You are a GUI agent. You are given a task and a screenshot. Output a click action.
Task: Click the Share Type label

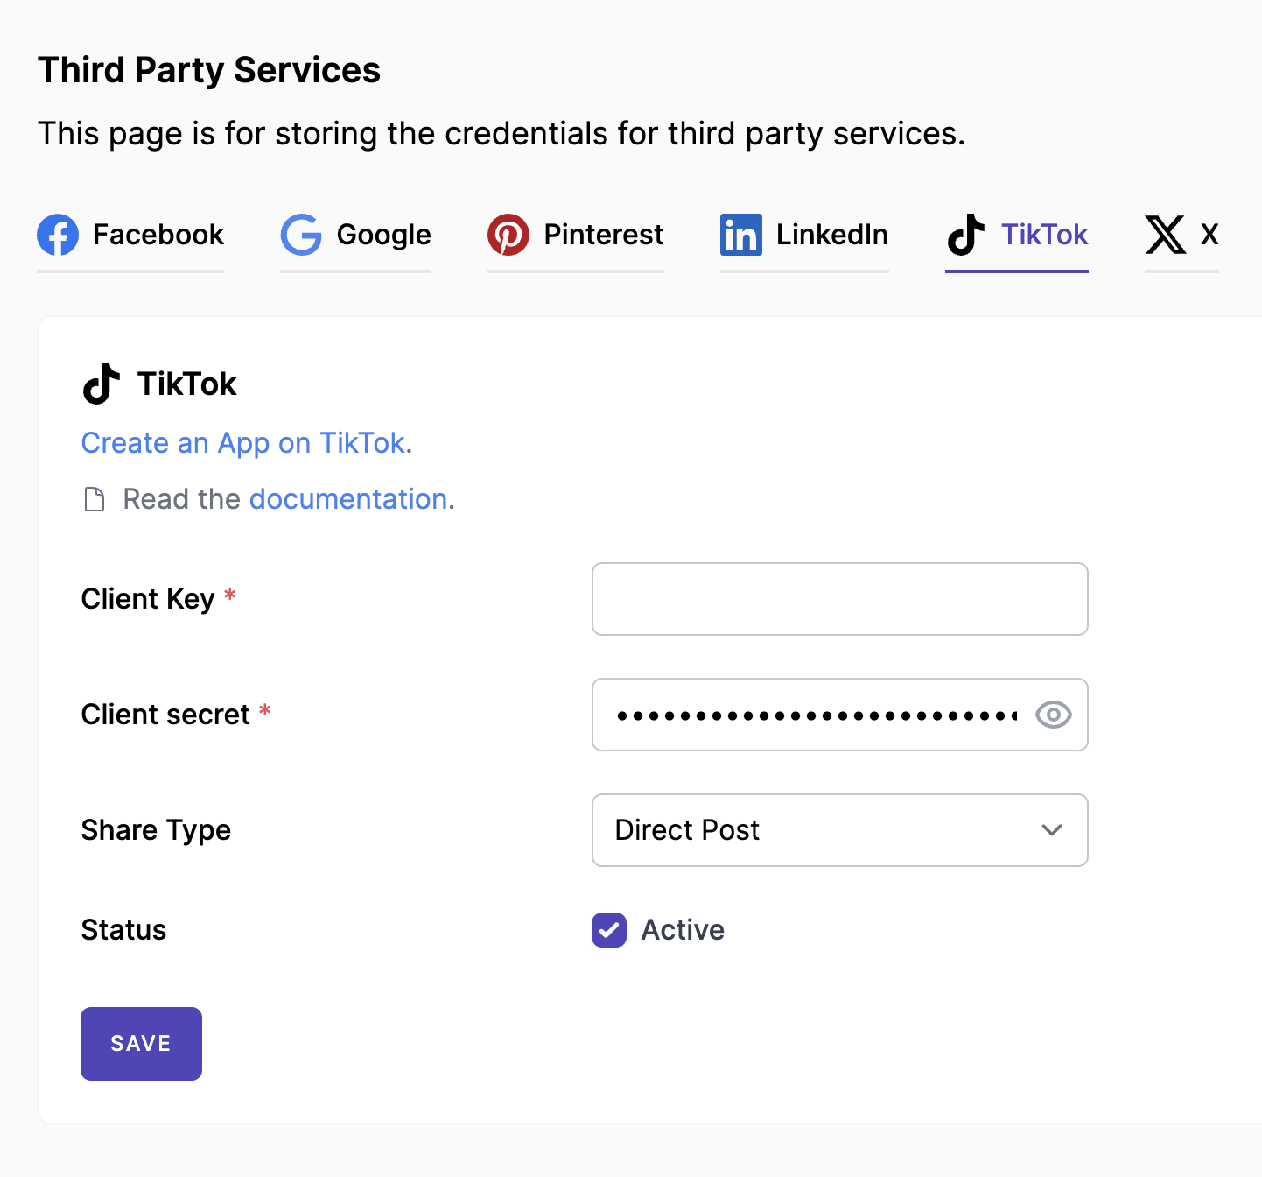point(156,830)
